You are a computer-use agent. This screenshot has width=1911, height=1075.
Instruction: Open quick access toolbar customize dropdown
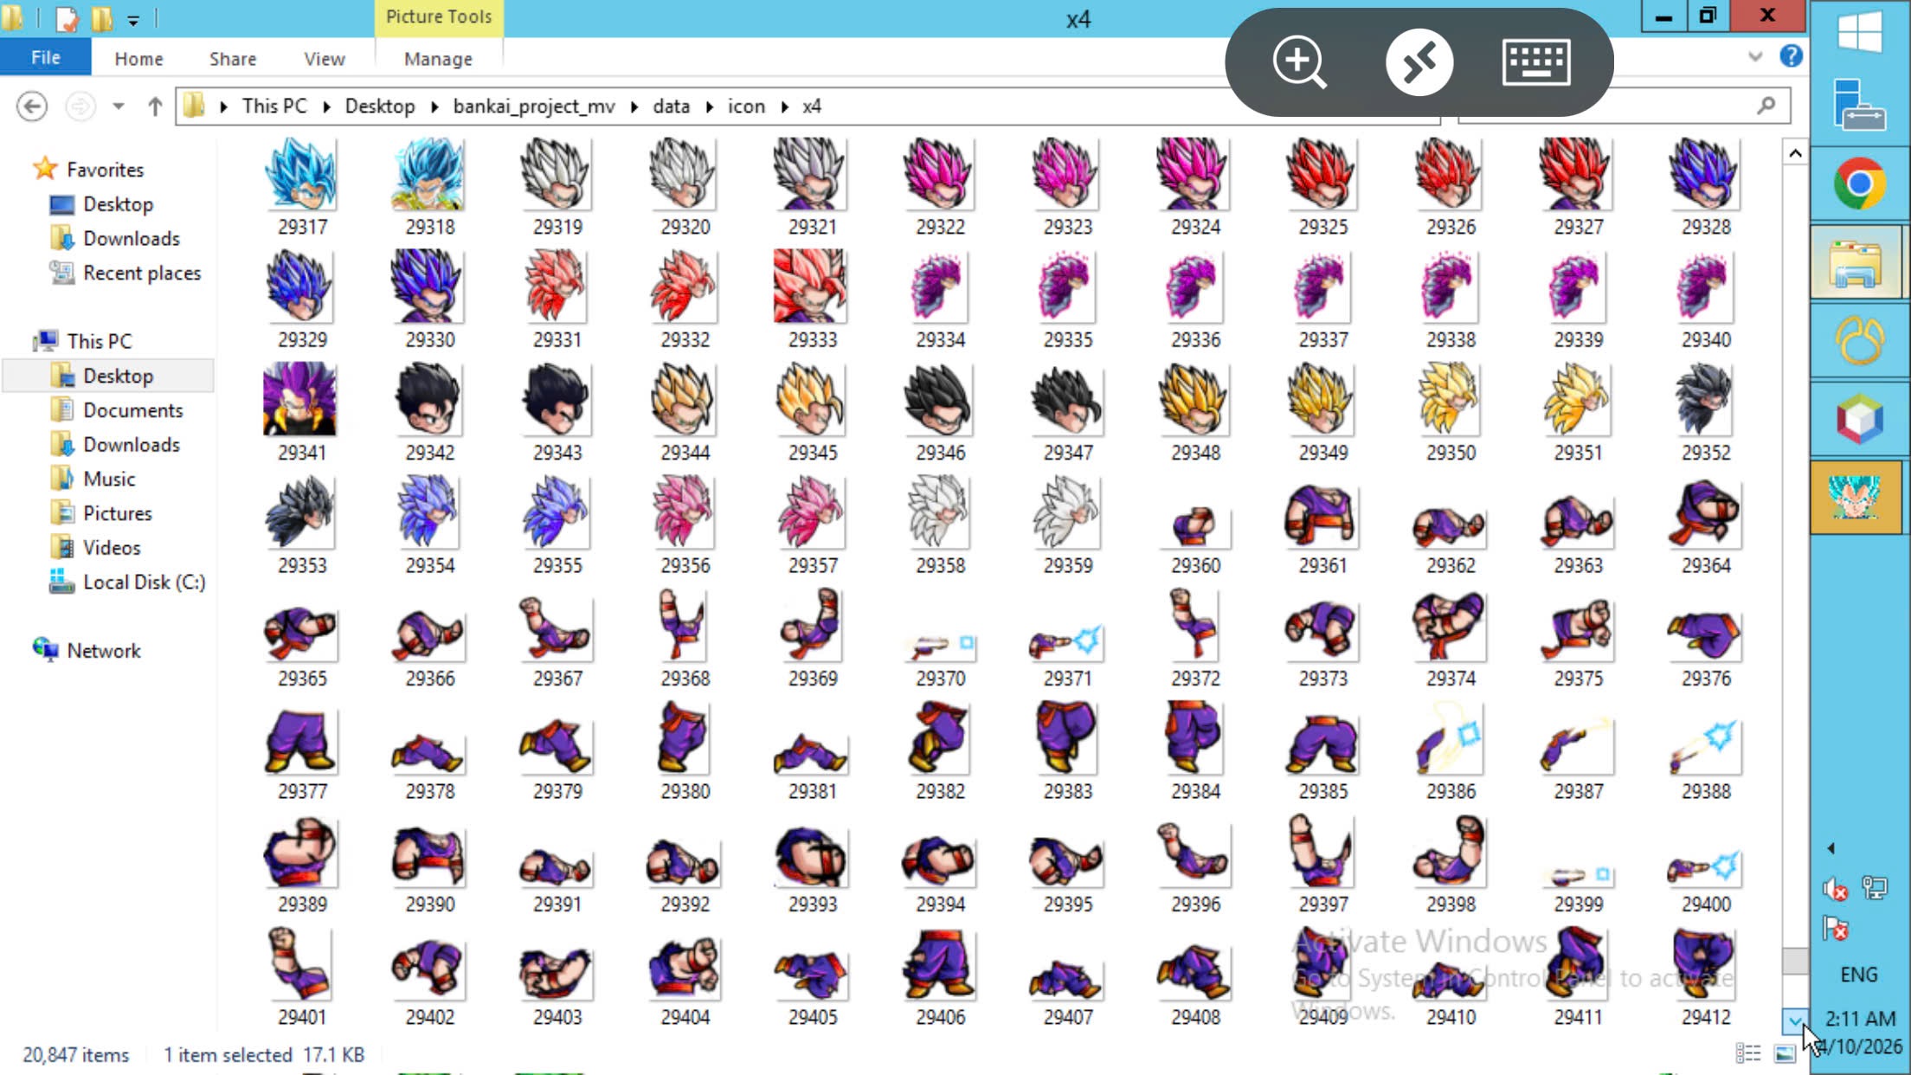click(x=133, y=20)
